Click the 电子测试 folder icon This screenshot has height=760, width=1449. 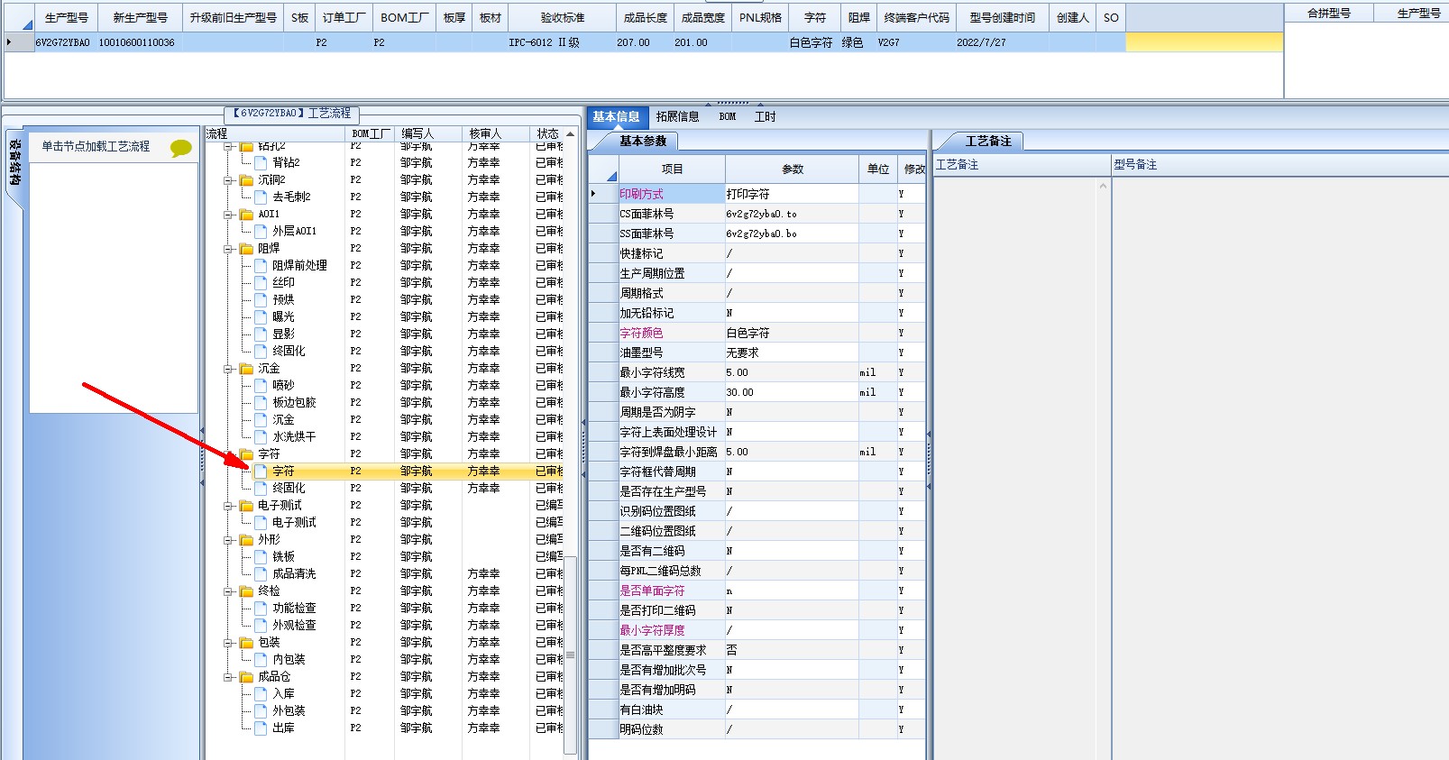coord(246,506)
